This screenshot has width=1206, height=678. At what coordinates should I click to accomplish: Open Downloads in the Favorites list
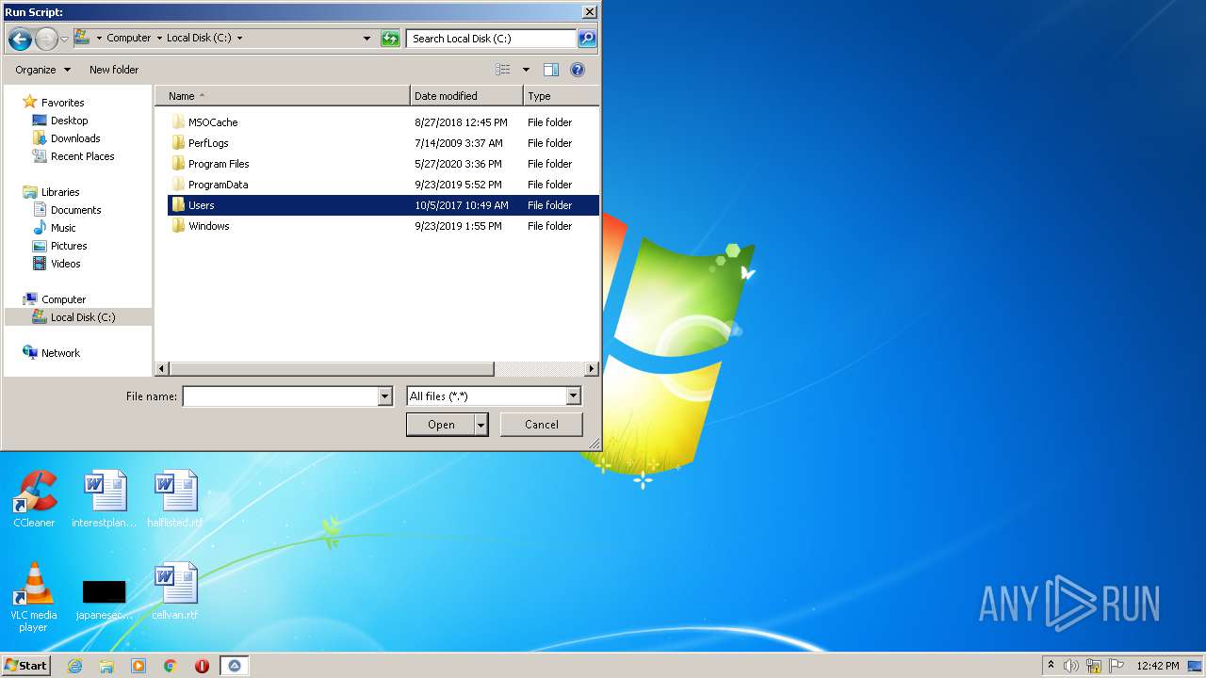coord(75,138)
